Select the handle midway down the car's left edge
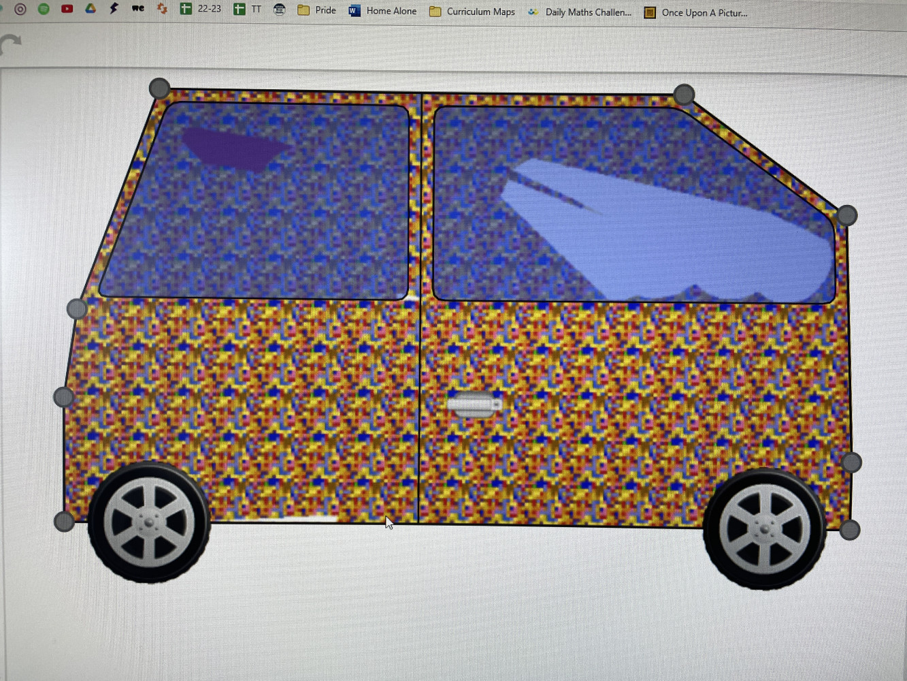907x681 pixels. coord(63,396)
